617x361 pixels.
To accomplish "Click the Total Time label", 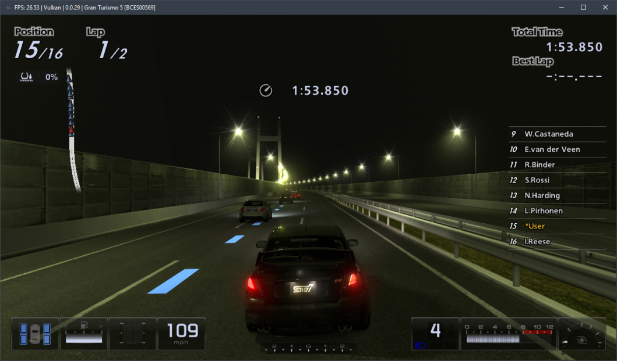I will tap(537, 32).
